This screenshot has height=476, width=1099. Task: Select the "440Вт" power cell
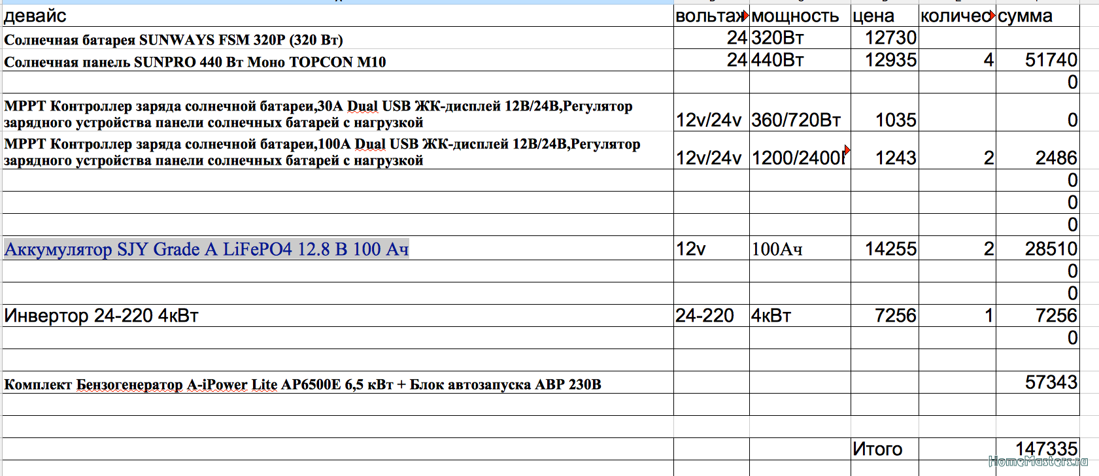[800, 60]
